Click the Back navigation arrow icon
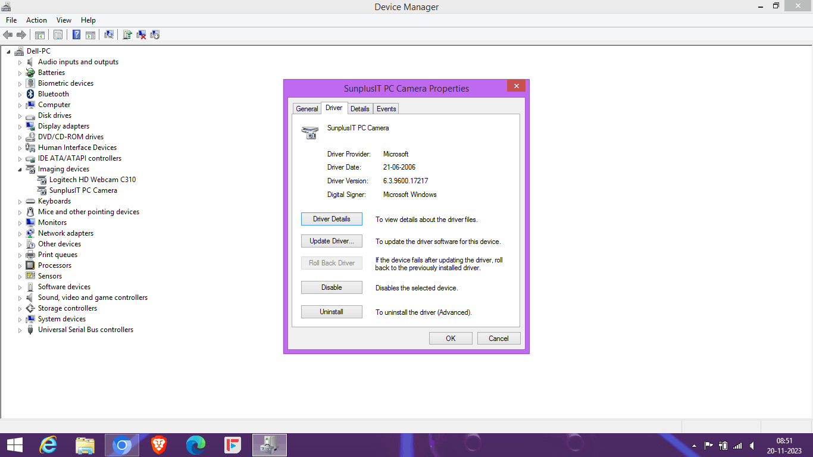 pos(7,35)
